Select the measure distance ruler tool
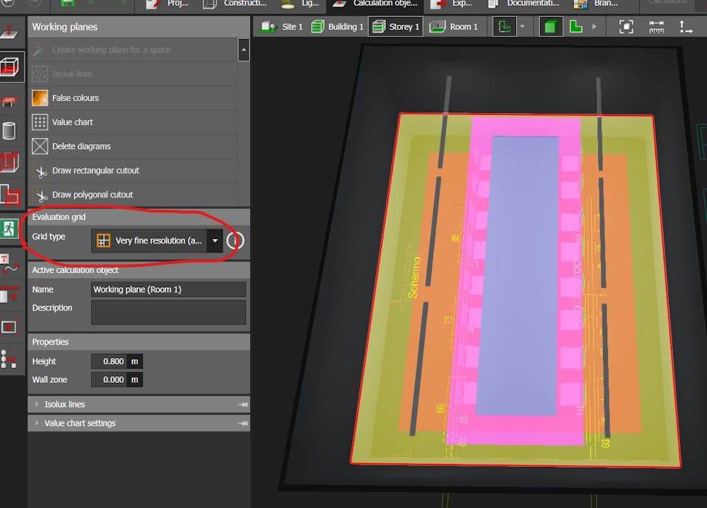Viewport: 707px width, 508px height. (656, 27)
